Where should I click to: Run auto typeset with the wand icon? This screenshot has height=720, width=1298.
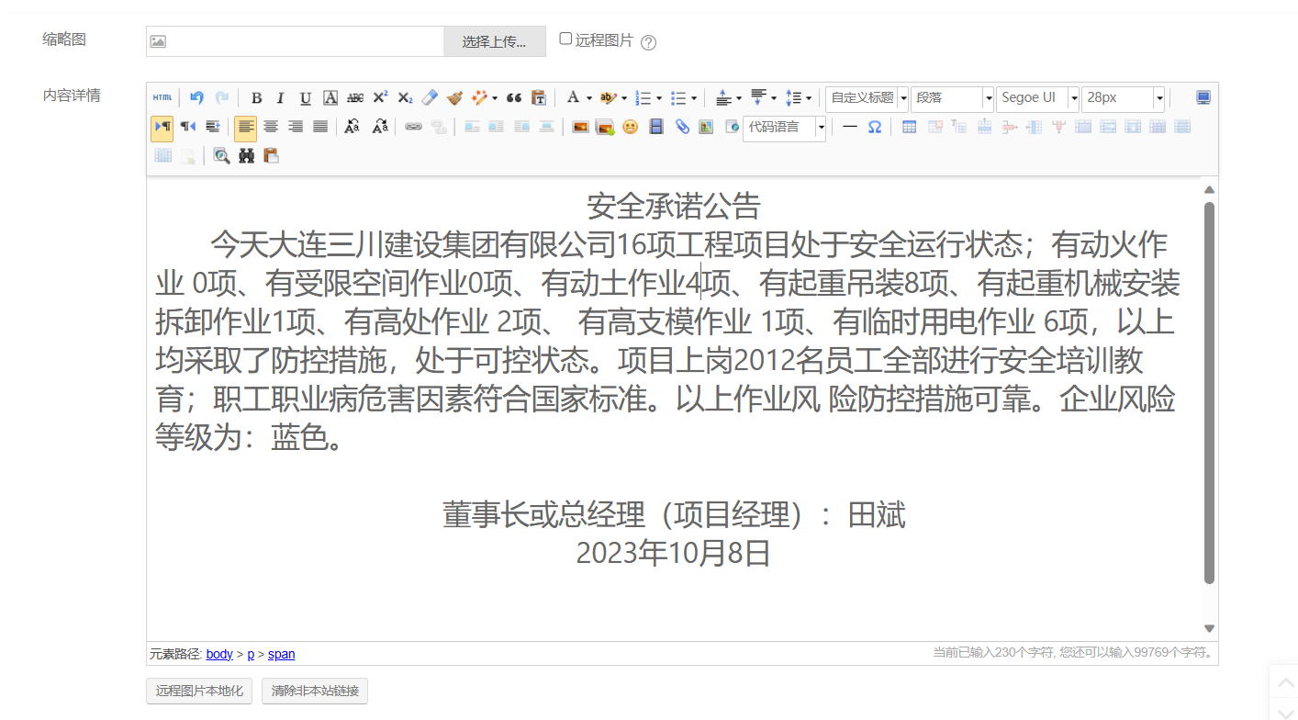pos(479,97)
